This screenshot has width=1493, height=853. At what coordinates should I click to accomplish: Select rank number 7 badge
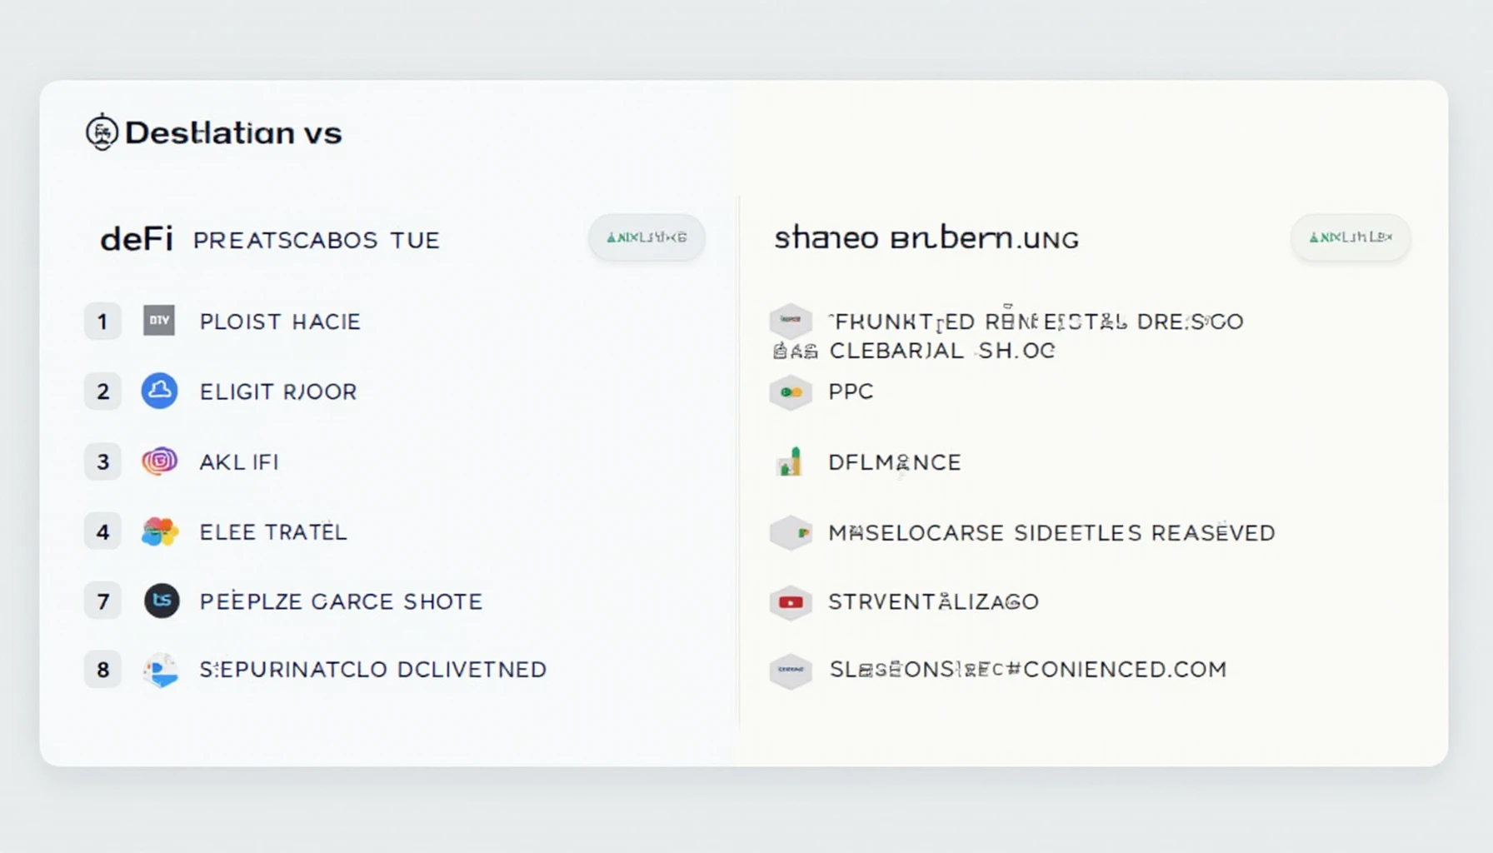pyautogui.click(x=102, y=601)
